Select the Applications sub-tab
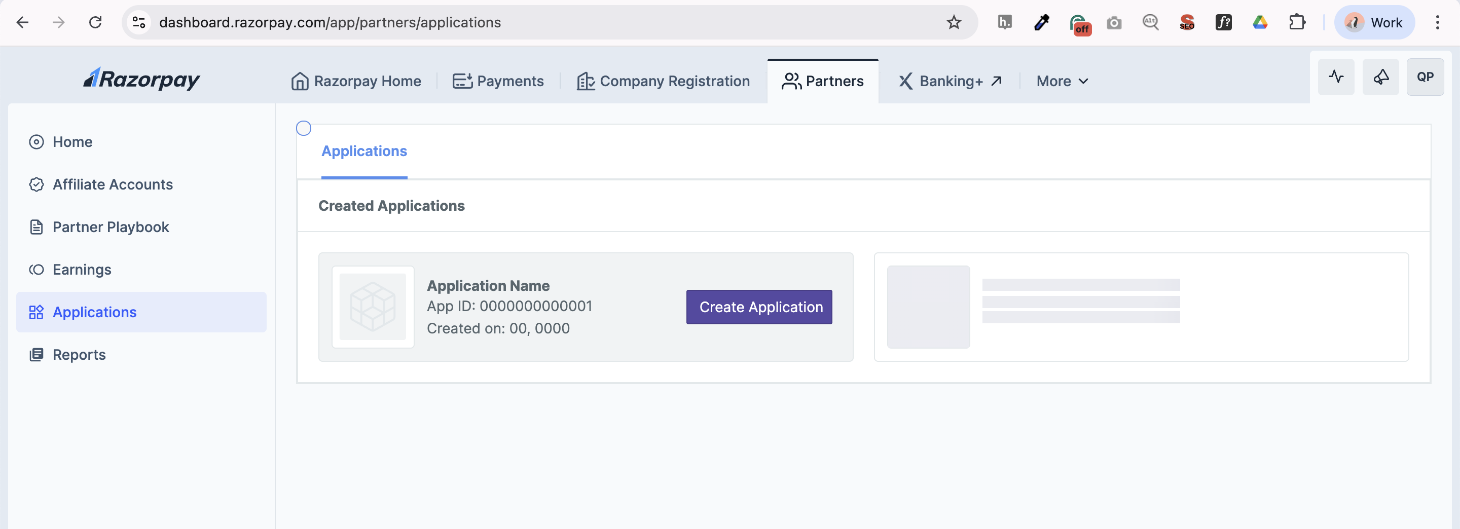This screenshot has height=529, width=1460. 364,151
